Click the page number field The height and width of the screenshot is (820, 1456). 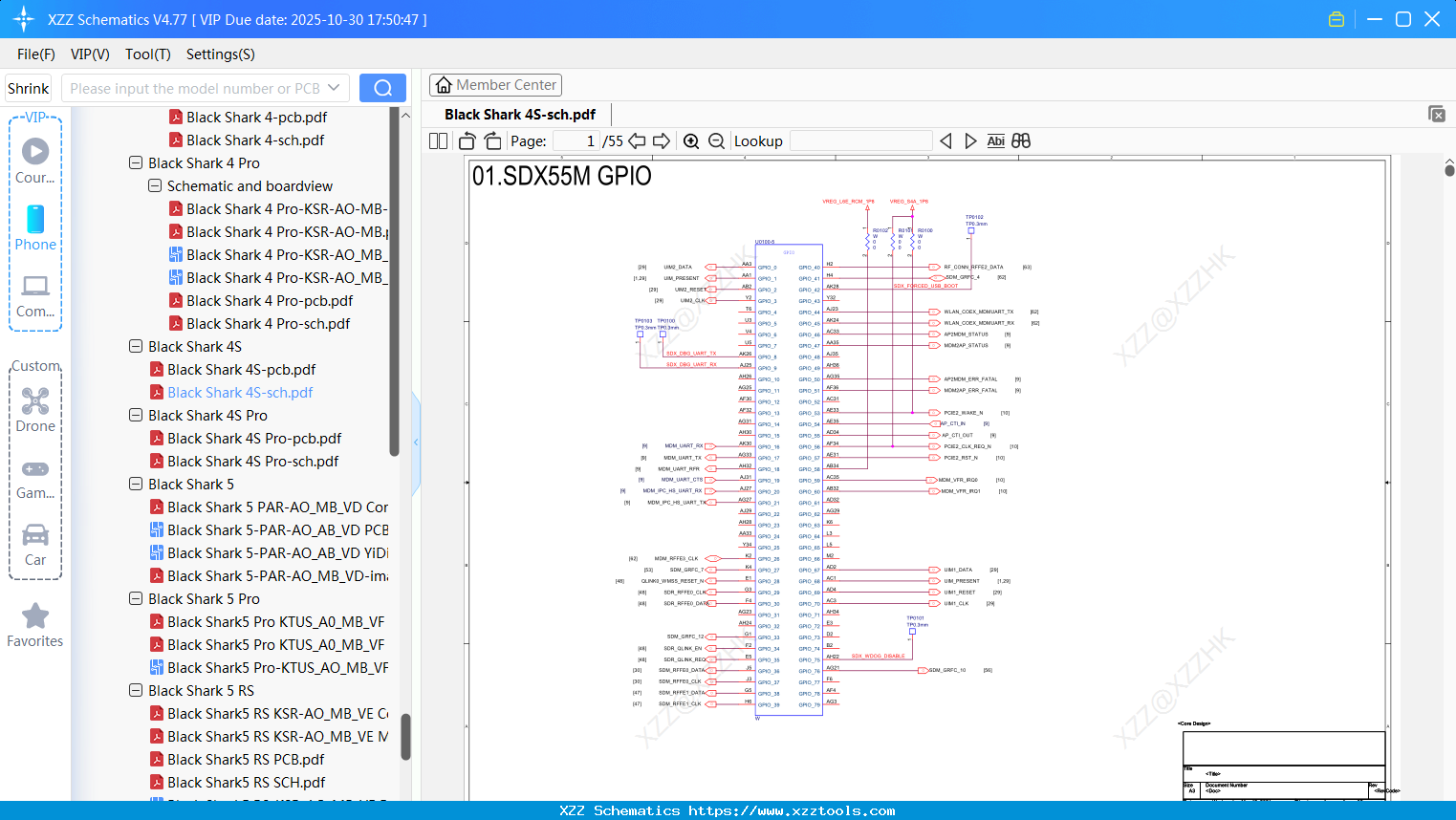coord(576,141)
